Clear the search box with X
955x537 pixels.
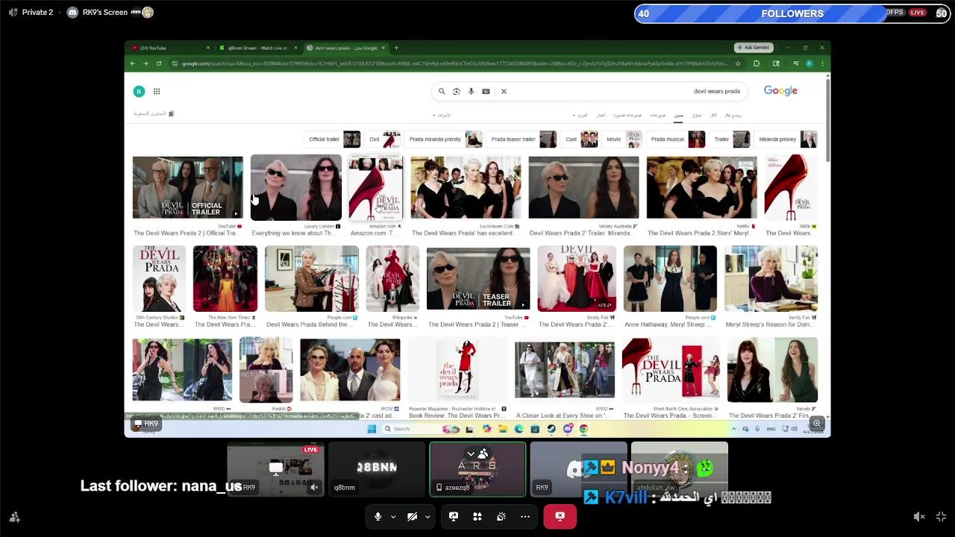click(504, 91)
